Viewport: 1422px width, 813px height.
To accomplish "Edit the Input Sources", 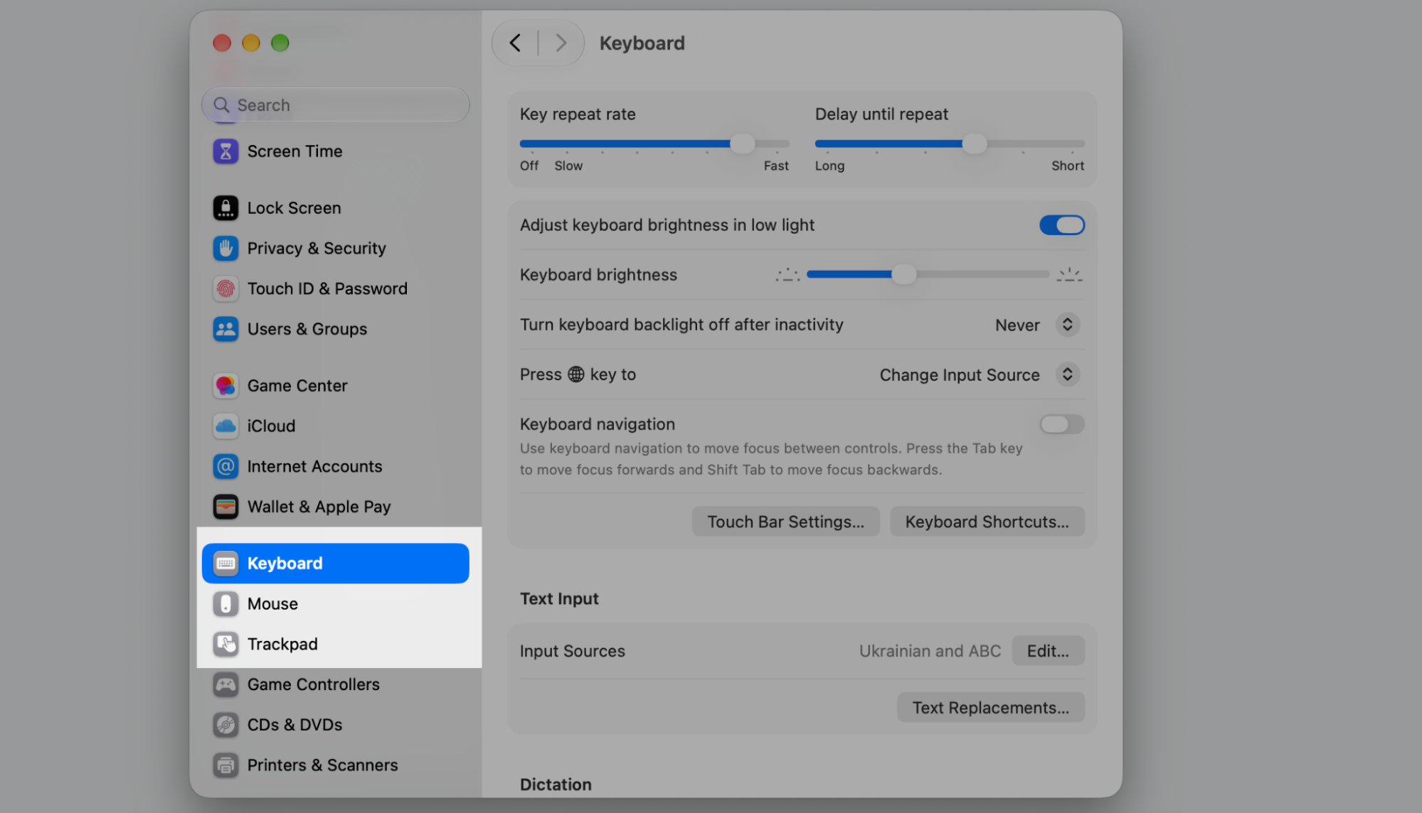I will (x=1048, y=651).
